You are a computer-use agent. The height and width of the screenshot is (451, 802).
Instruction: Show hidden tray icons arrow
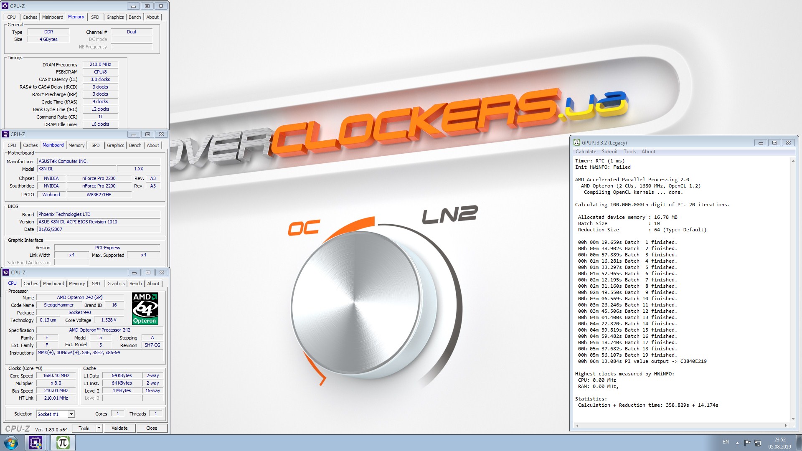click(737, 443)
